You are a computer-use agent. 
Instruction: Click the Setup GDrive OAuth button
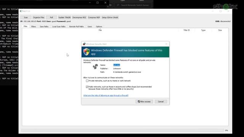click(x=110, y=18)
